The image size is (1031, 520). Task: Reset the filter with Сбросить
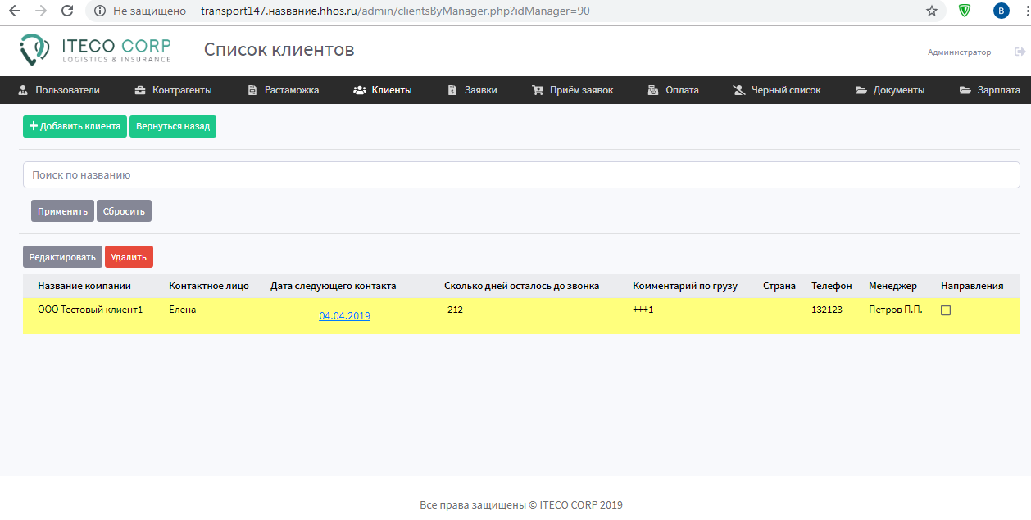(x=124, y=211)
